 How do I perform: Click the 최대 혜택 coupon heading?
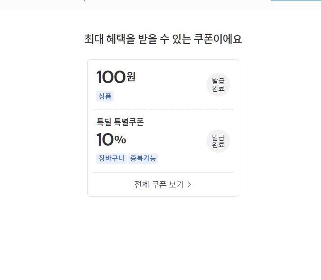(163, 39)
